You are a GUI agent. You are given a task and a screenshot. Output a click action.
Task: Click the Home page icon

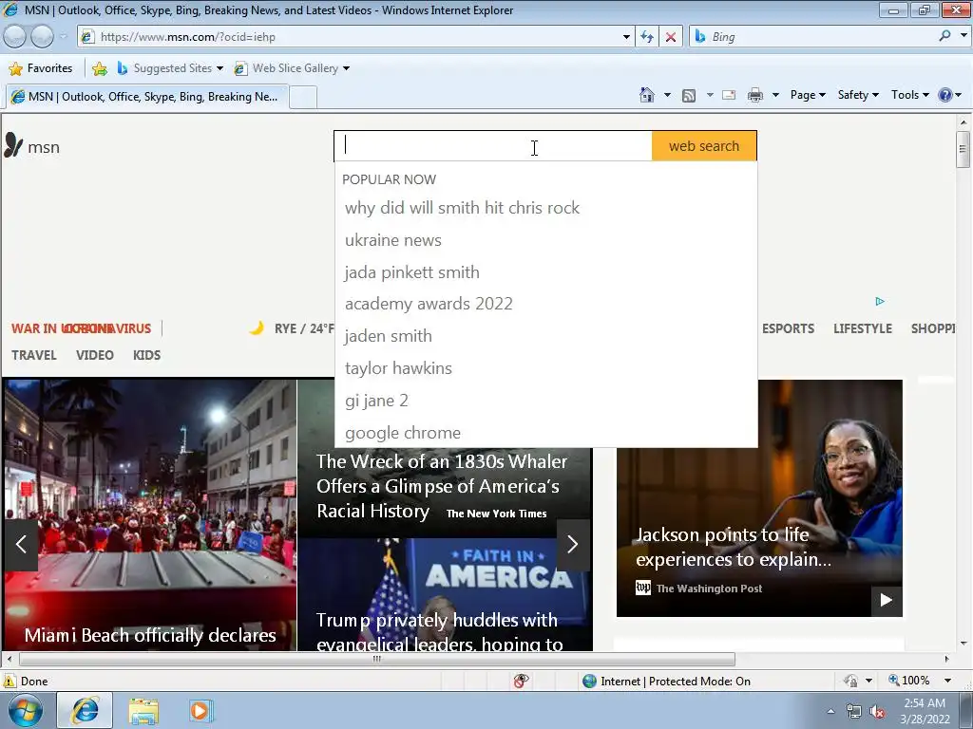click(646, 95)
